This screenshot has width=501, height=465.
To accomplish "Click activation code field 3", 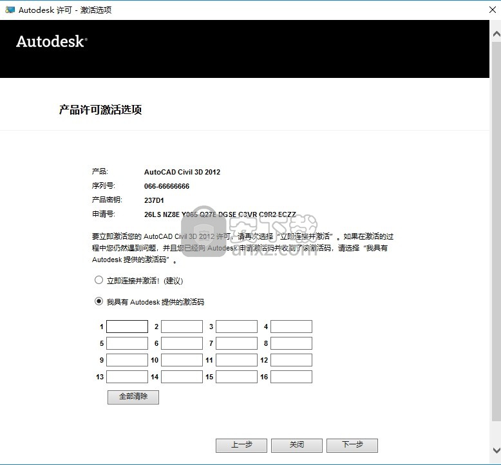I will click(x=236, y=327).
